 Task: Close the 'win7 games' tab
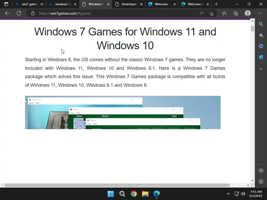42,4
